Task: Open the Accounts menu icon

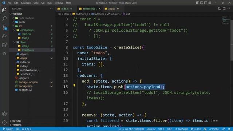Action: [4, 114]
